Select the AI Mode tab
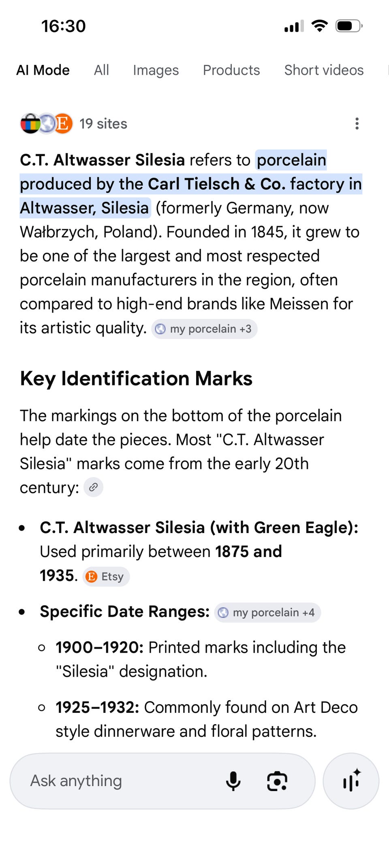 pos(43,70)
